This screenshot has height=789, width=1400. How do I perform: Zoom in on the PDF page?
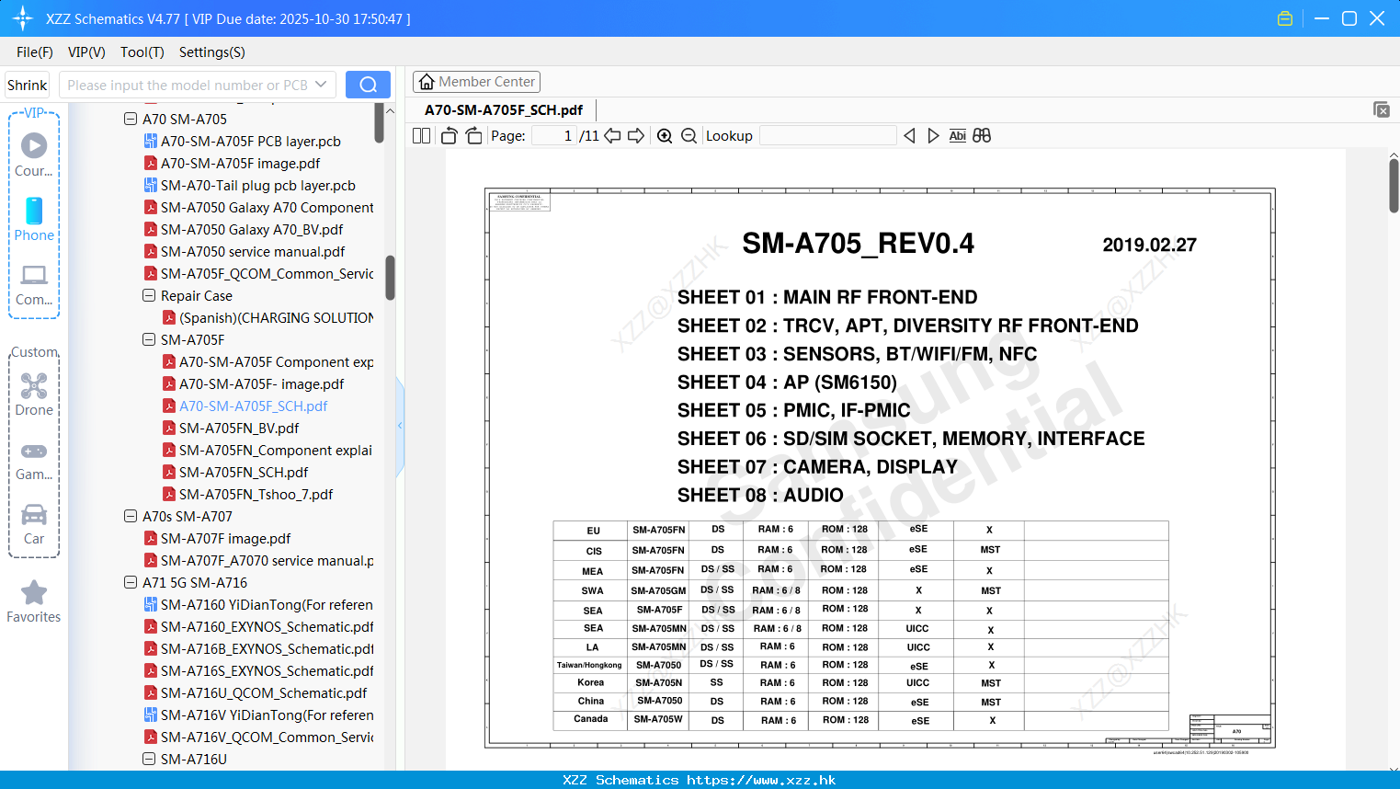665,135
